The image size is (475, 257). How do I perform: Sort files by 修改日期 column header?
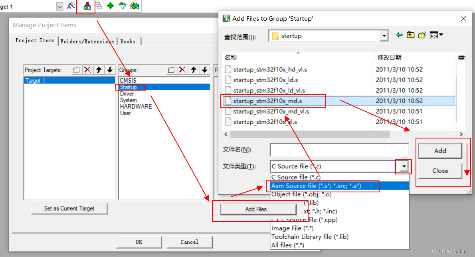tap(414, 57)
